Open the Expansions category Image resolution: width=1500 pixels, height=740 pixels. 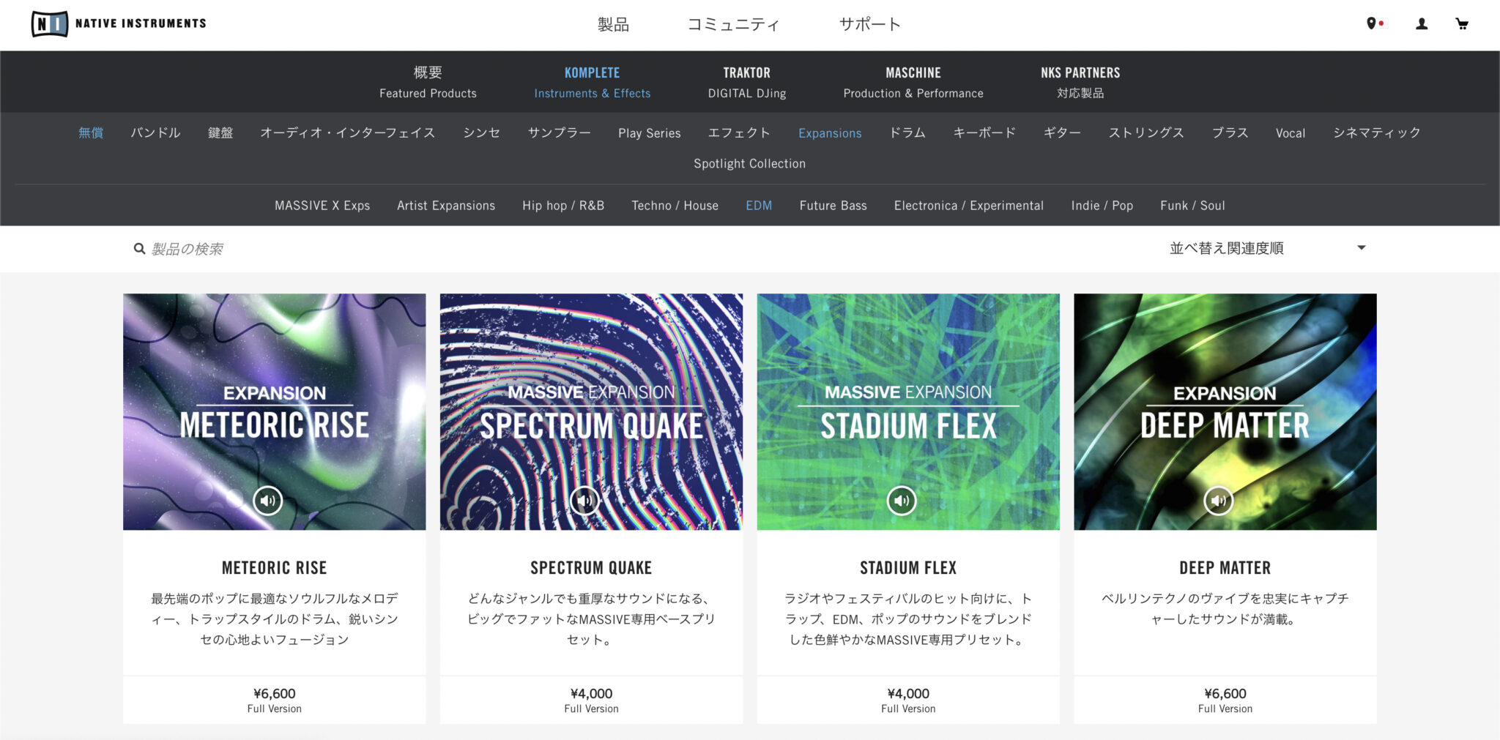pyautogui.click(x=830, y=133)
